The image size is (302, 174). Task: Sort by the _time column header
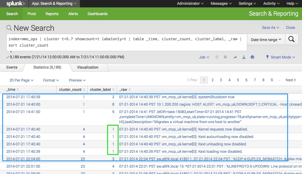(x=12, y=90)
